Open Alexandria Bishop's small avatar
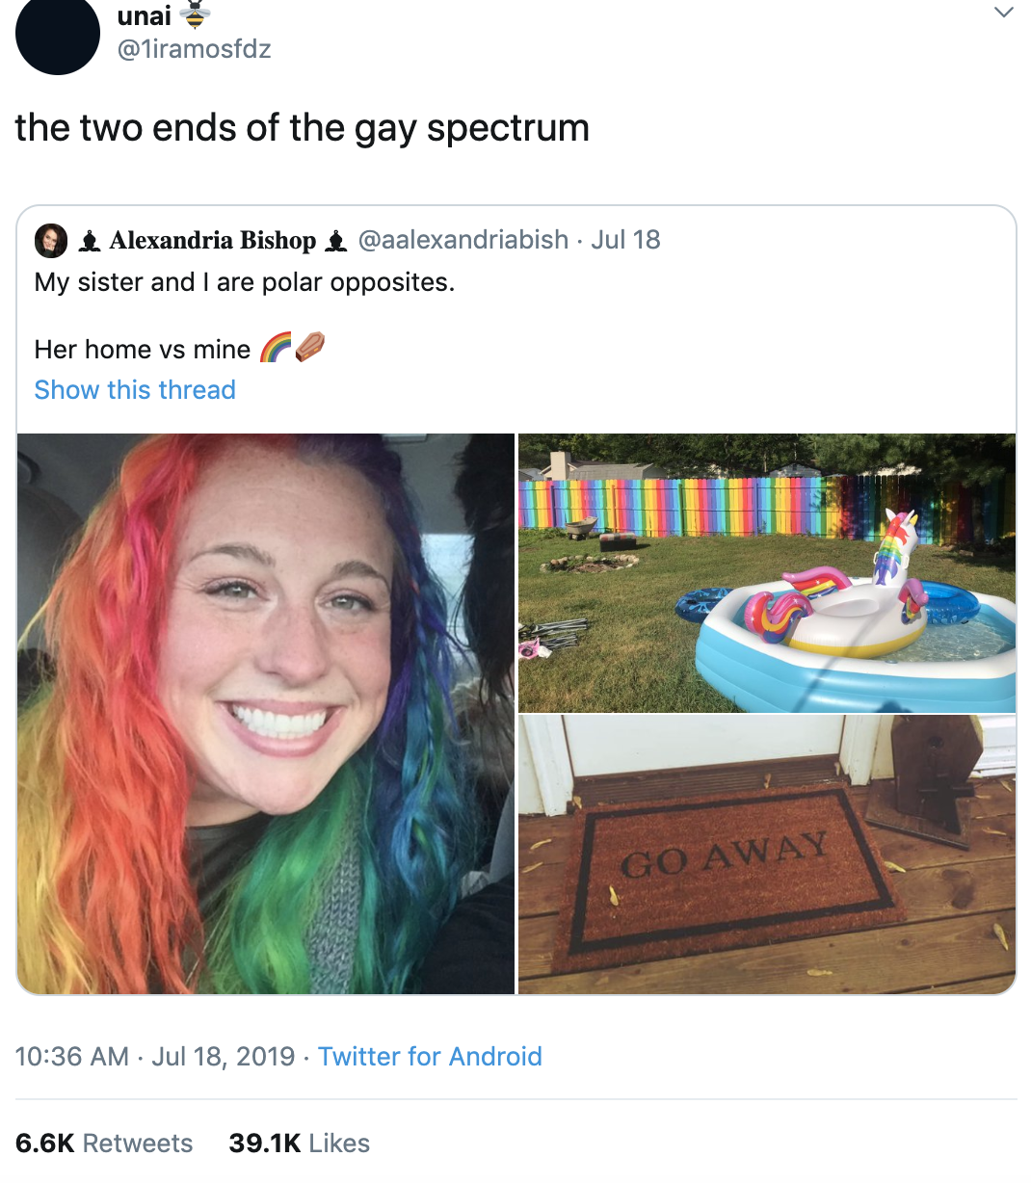Screen dimensions: 1031x1183 pyautogui.click(x=51, y=240)
